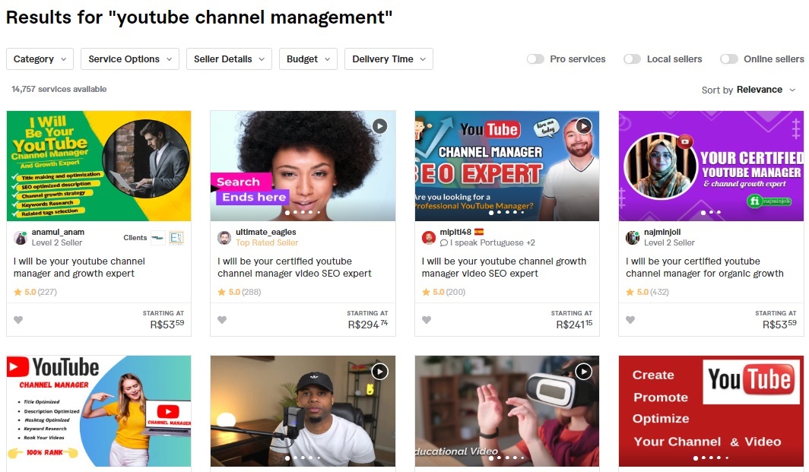Open gig 'certified youtube channel manager video SEO expert'
Screen dimensions: 809x472
tap(294, 268)
